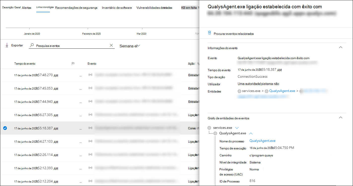The height and width of the screenshot is (186, 353).
Task: Go to Recomendações de segurança tab
Action: tap(76, 8)
